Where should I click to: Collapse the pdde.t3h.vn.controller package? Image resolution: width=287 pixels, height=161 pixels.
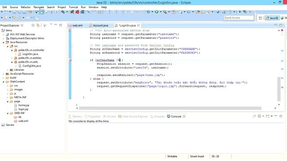click(x=12, y=50)
